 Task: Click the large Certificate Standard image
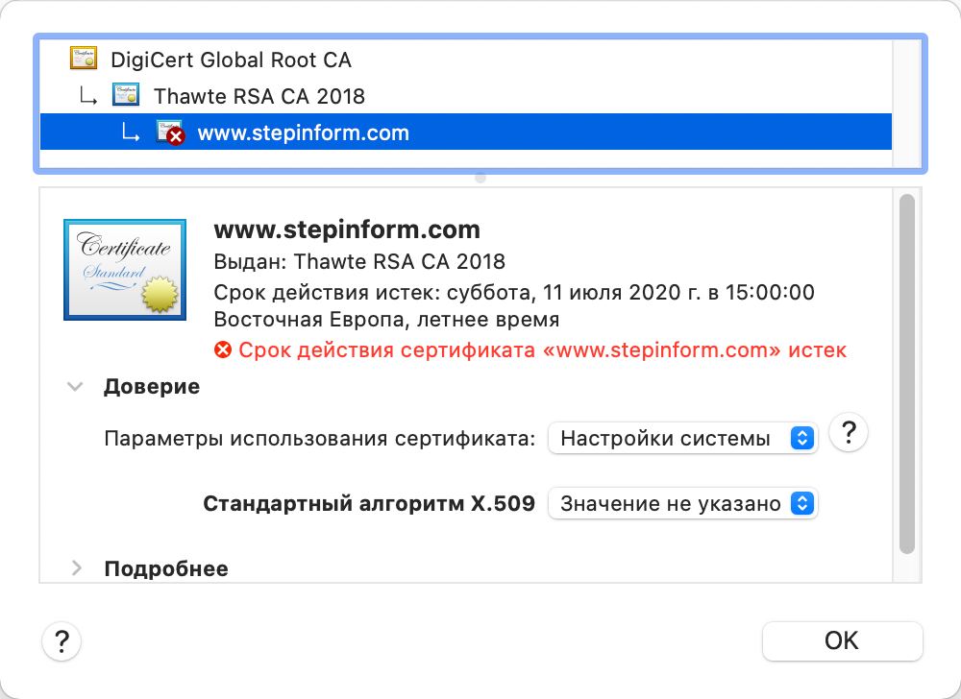click(x=125, y=270)
